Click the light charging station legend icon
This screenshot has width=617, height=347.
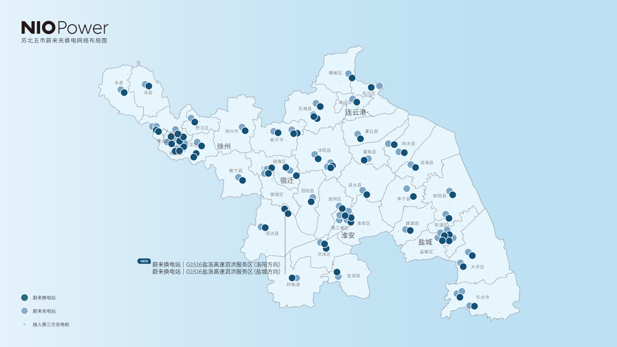pos(25,311)
